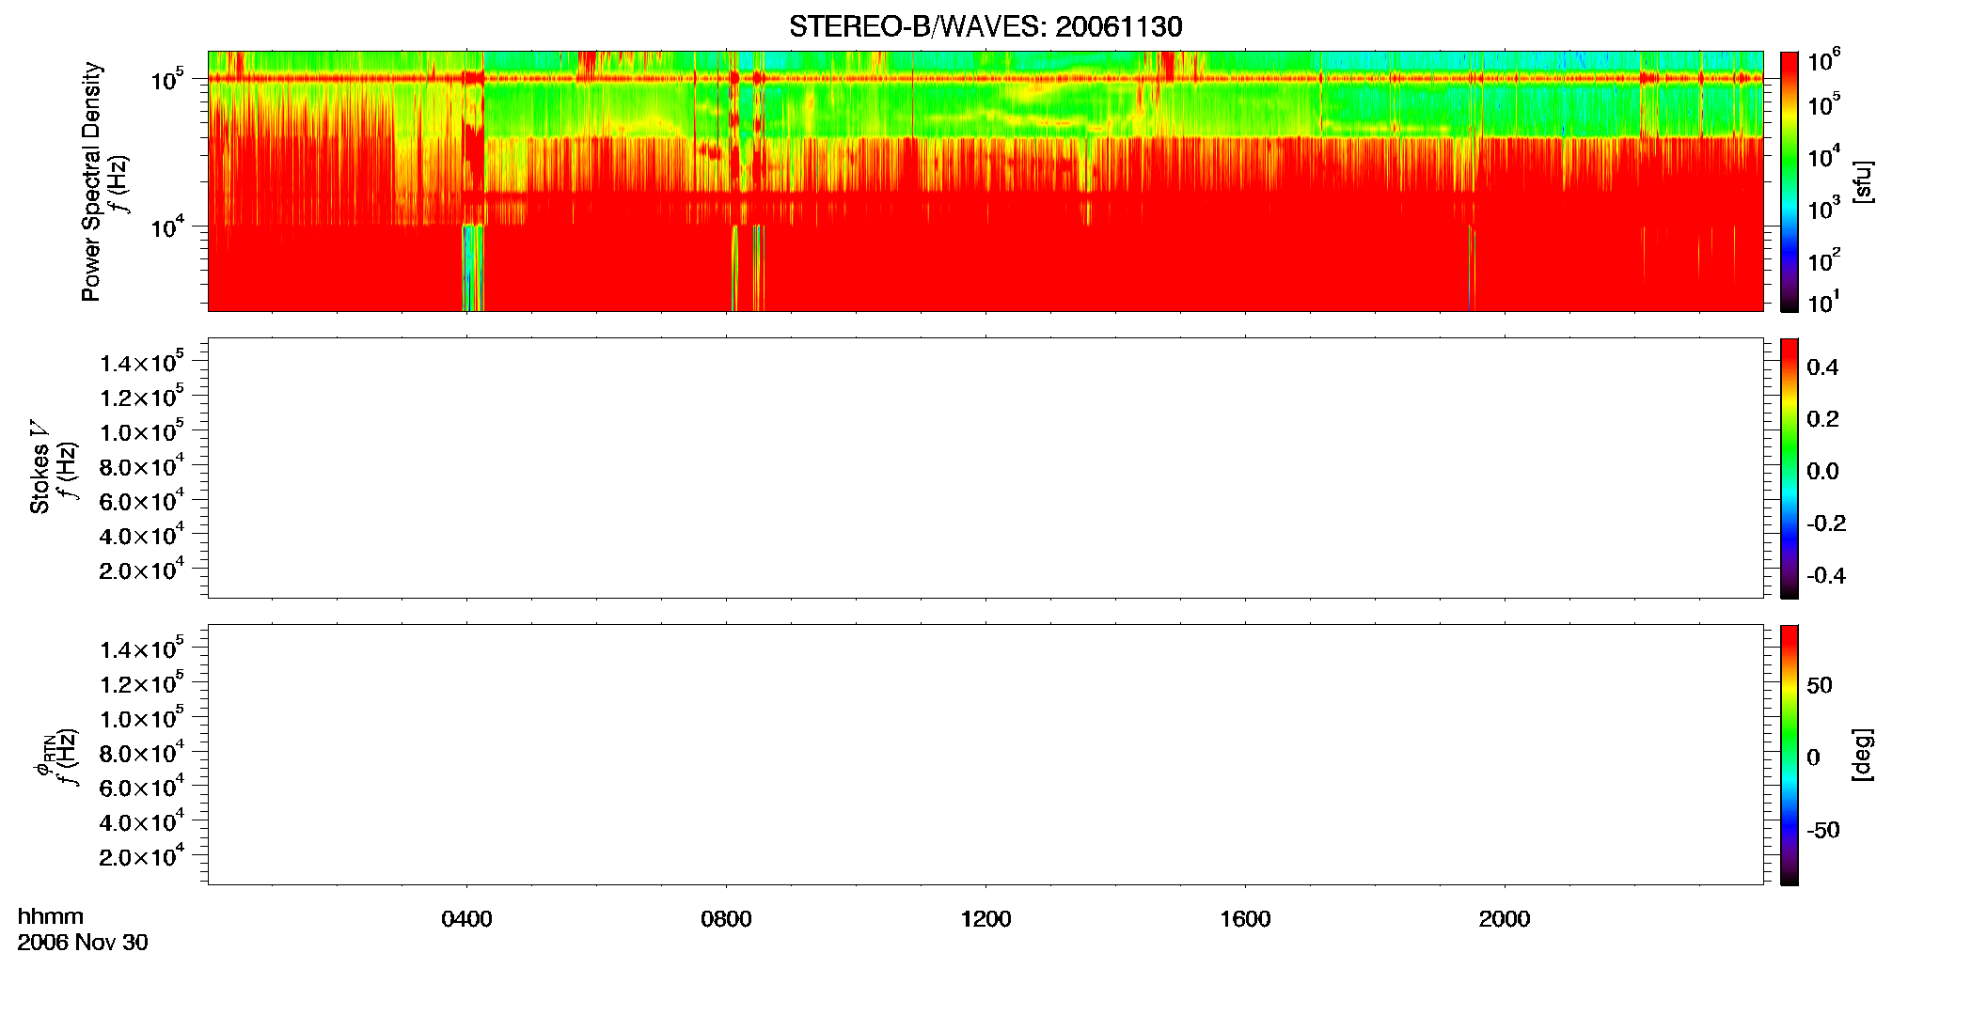Viewport: 1971px width, 1015px height.
Task: Click the 2.0×10^4 tick of the Stokes V panel
Action: pyautogui.click(x=142, y=569)
